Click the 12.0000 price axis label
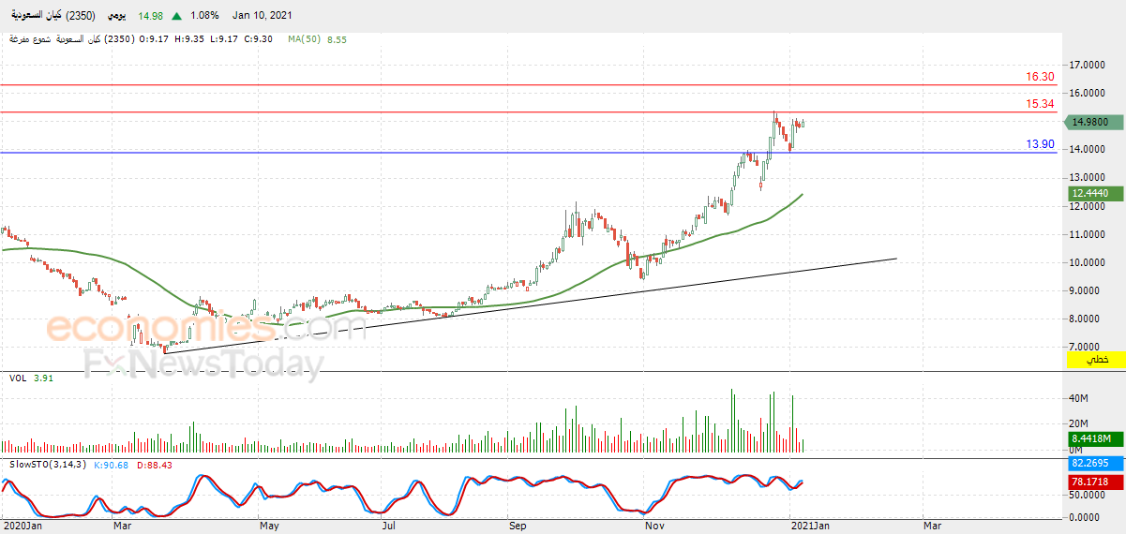 tap(1088, 206)
